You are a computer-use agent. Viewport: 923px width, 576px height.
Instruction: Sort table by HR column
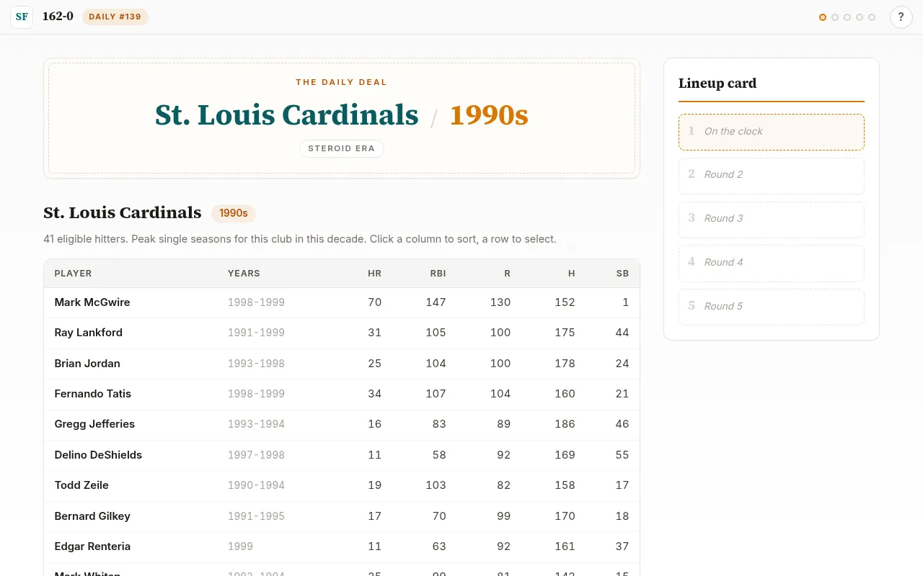pyautogui.click(x=374, y=274)
